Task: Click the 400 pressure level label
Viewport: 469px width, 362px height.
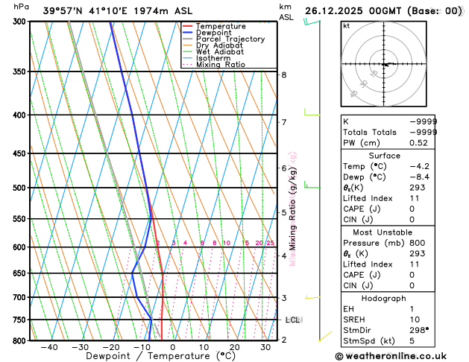Action: point(21,115)
